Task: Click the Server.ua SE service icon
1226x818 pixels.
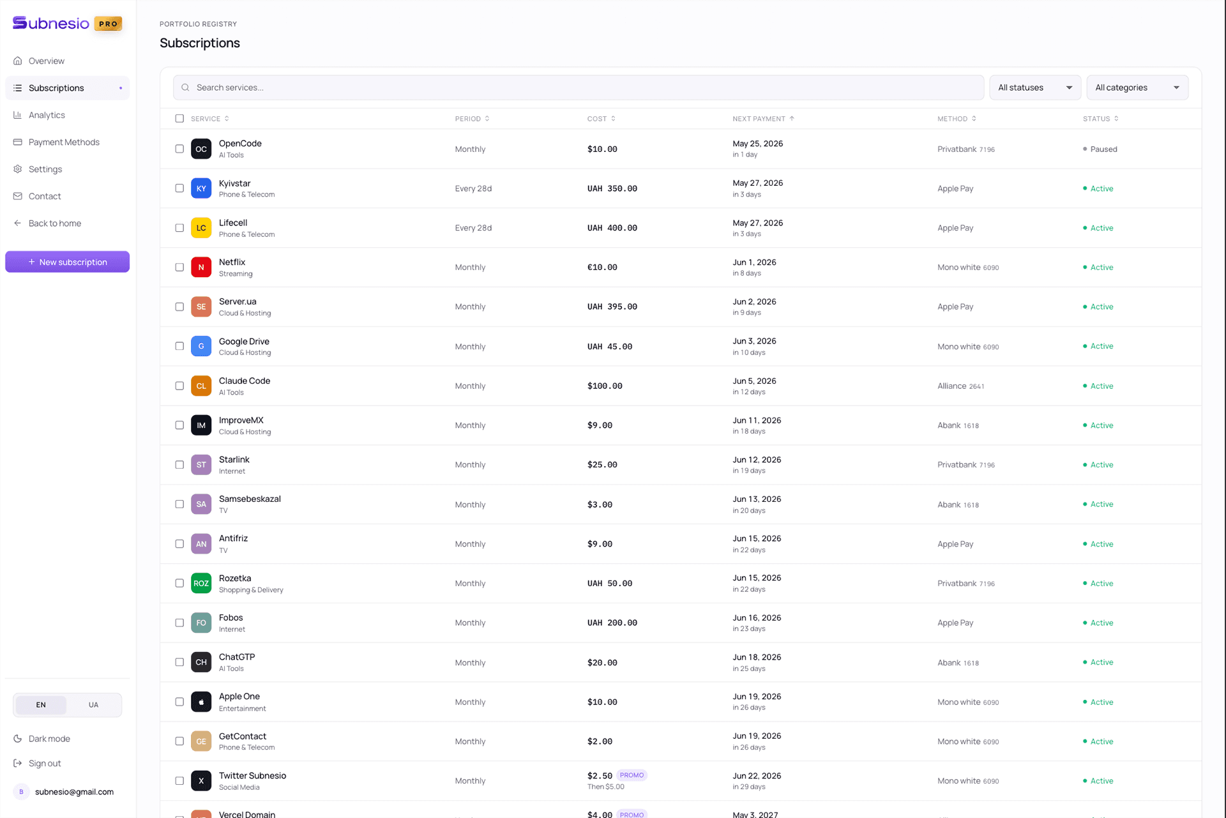Action: [x=201, y=307]
